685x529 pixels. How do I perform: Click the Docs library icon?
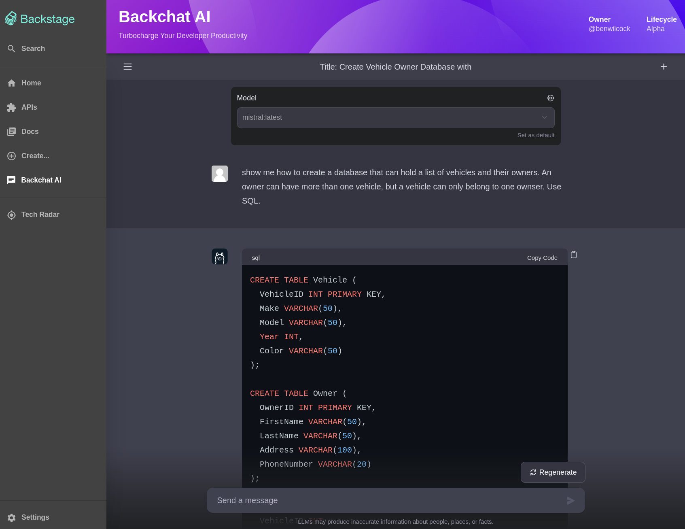(x=11, y=132)
